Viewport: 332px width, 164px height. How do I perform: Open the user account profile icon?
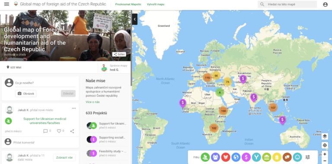coord(325,4)
